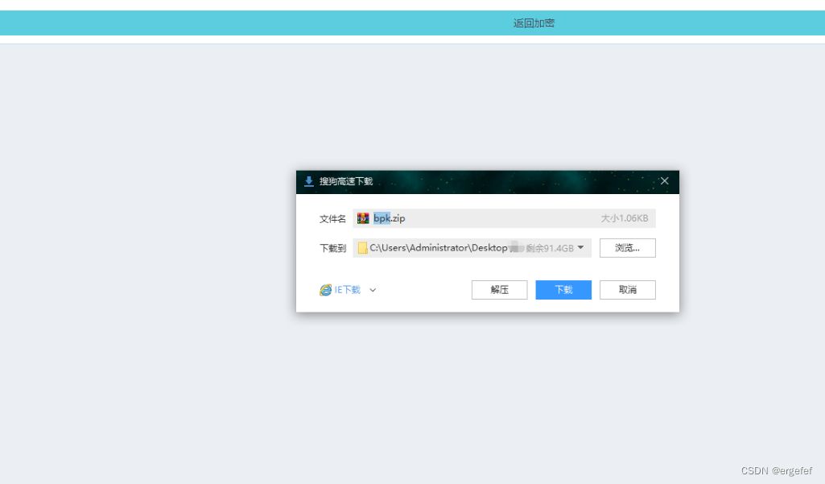Click the 大小1.06KB file size label

pos(625,217)
